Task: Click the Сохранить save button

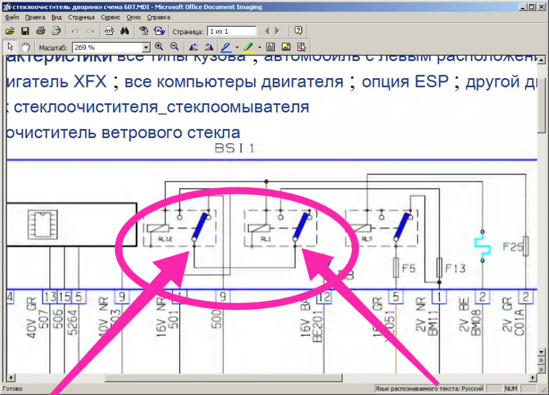Action: click(25, 31)
